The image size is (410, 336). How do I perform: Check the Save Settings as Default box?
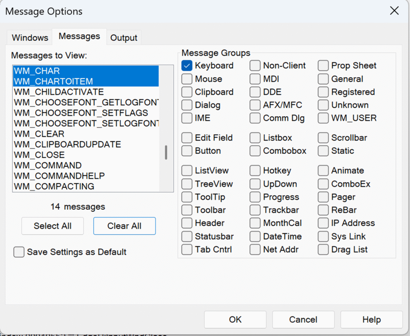point(19,252)
